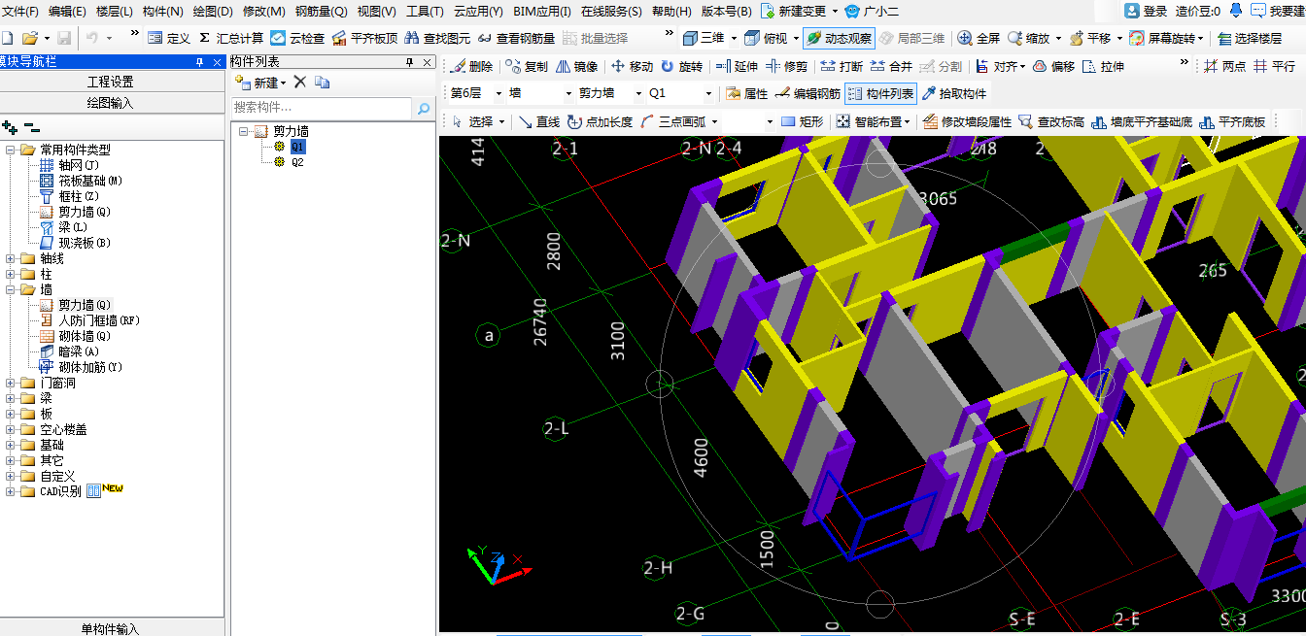Open 文件(F) menu

pos(19,12)
